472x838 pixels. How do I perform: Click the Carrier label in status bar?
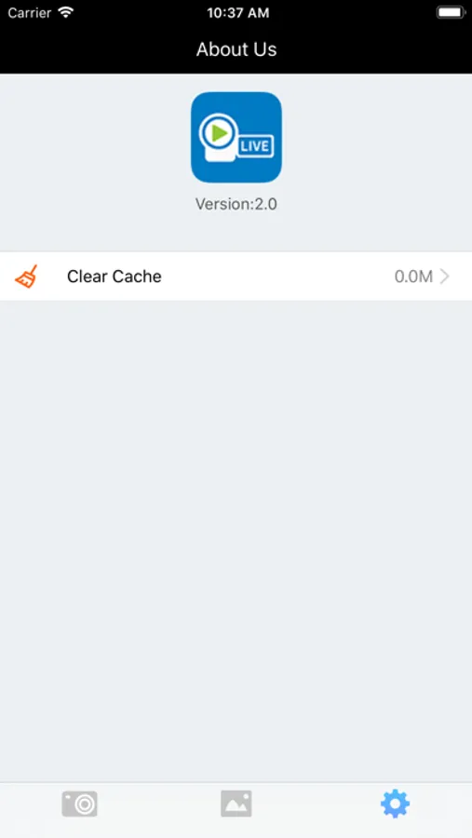[29, 13]
